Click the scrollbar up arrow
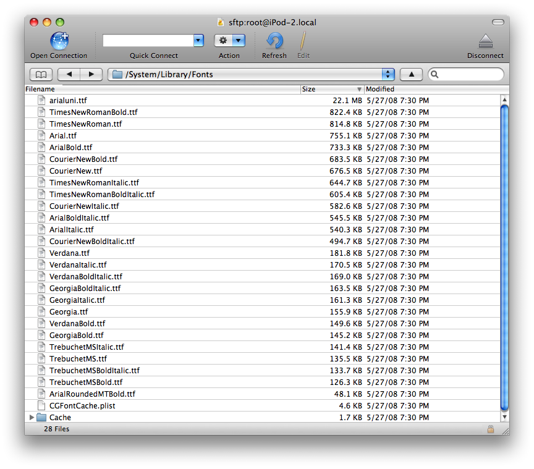This screenshot has height=469, width=534. coord(505,99)
